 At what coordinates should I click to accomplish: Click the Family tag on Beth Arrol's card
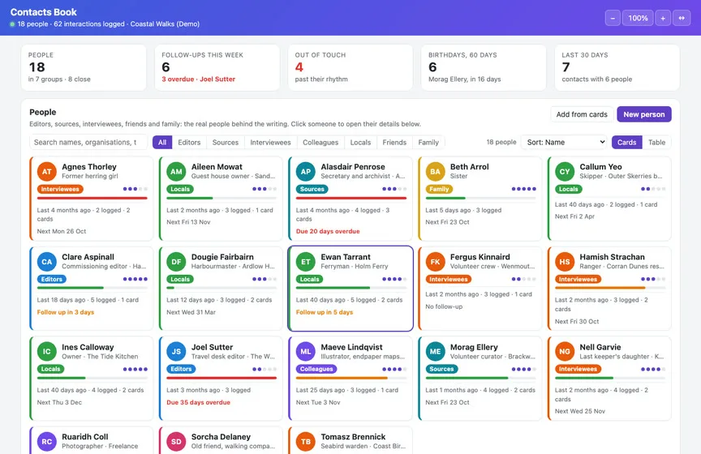coord(439,189)
